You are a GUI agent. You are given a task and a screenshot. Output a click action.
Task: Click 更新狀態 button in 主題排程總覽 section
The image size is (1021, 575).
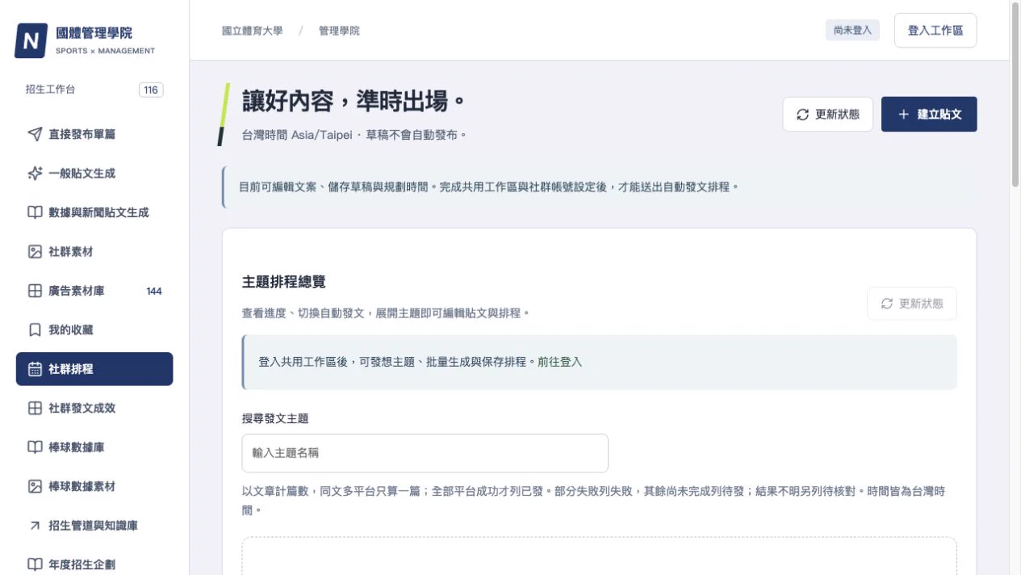[x=912, y=304]
